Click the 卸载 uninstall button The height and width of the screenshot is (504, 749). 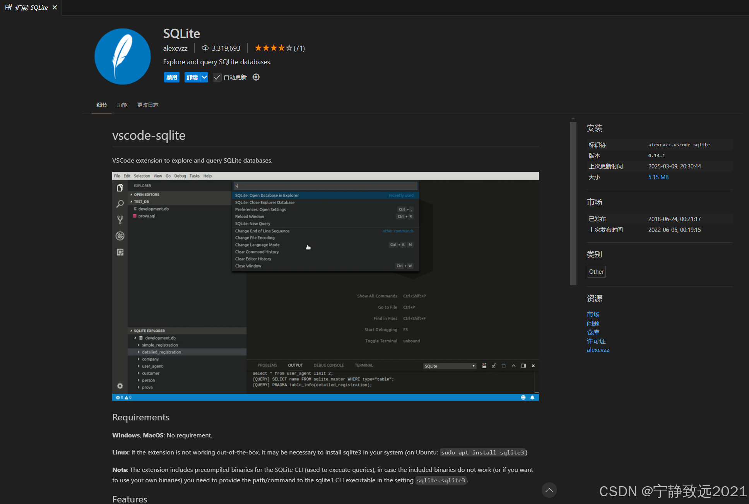[x=192, y=77]
